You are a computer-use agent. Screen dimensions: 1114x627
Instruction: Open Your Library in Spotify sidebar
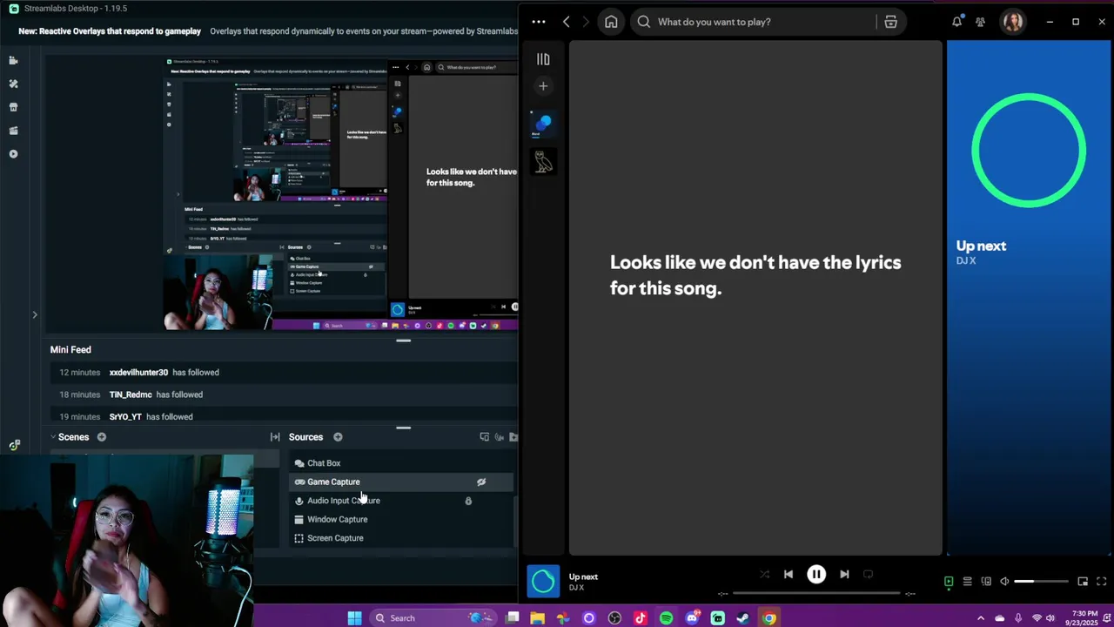point(543,59)
